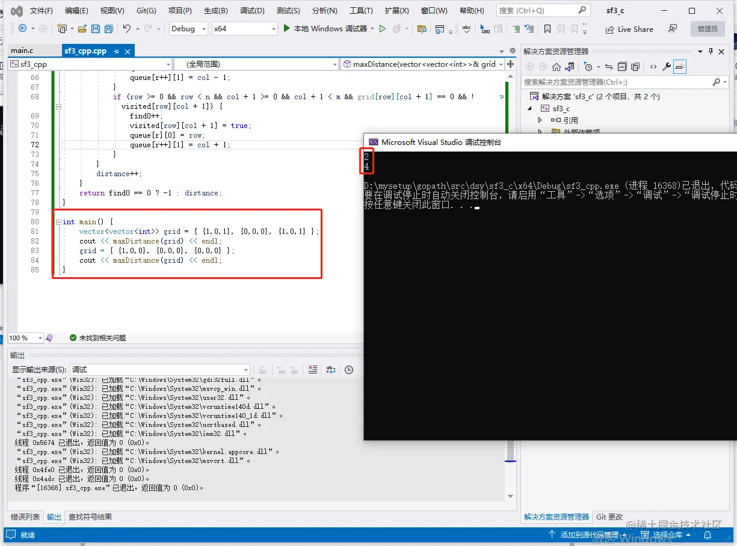Toggle pin on sf3_cpp.cpp tab

117,51
